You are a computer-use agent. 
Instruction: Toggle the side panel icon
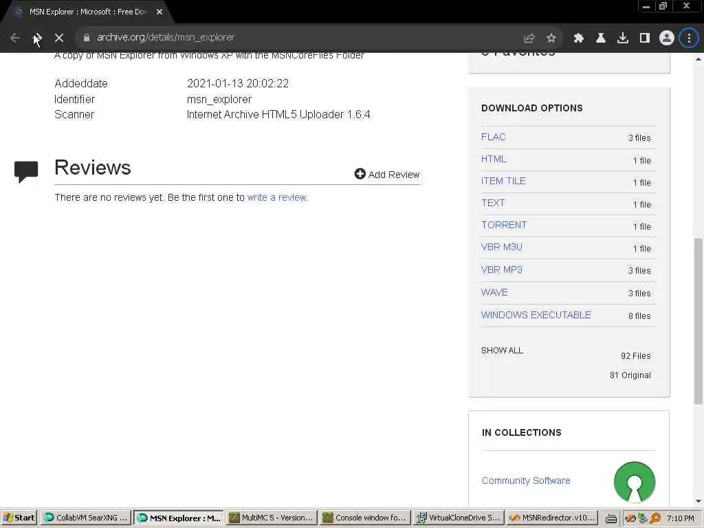645,38
